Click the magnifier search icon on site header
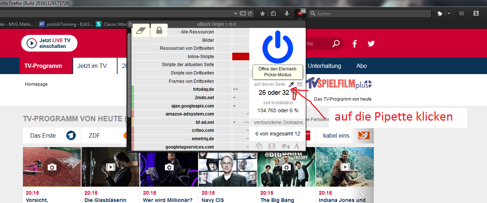Screen dimensions: 487x203 pos(336,44)
